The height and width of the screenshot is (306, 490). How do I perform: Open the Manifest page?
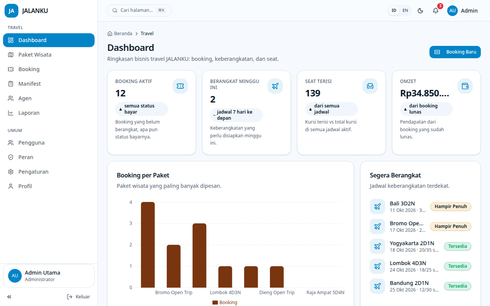[x=49, y=84]
